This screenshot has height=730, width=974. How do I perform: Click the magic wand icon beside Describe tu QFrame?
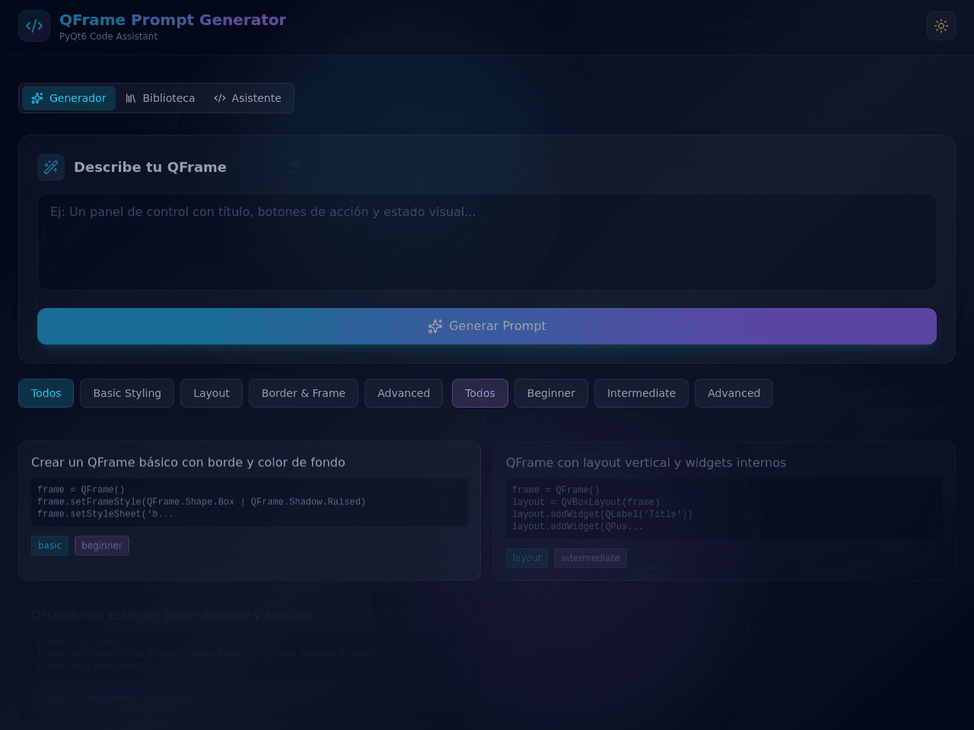point(51,167)
